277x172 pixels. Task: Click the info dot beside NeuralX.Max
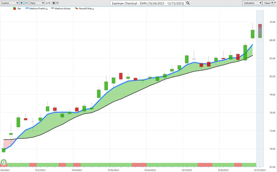(93, 9)
